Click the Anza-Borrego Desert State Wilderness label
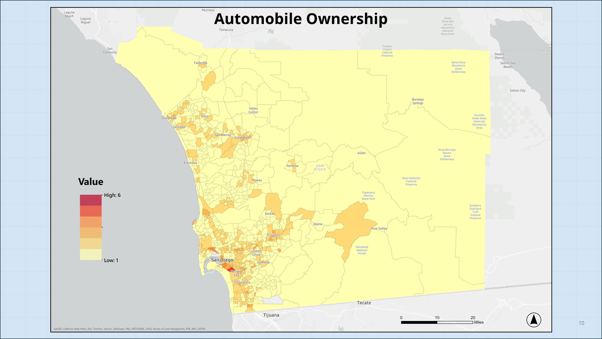602x339 pixels. coord(447,154)
